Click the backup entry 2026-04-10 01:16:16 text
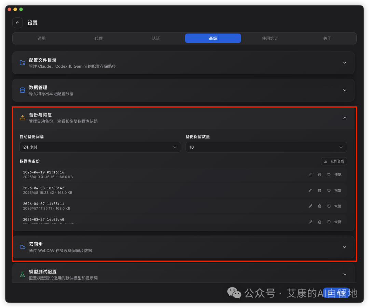The height and width of the screenshot is (308, 369). coord(43,172)
